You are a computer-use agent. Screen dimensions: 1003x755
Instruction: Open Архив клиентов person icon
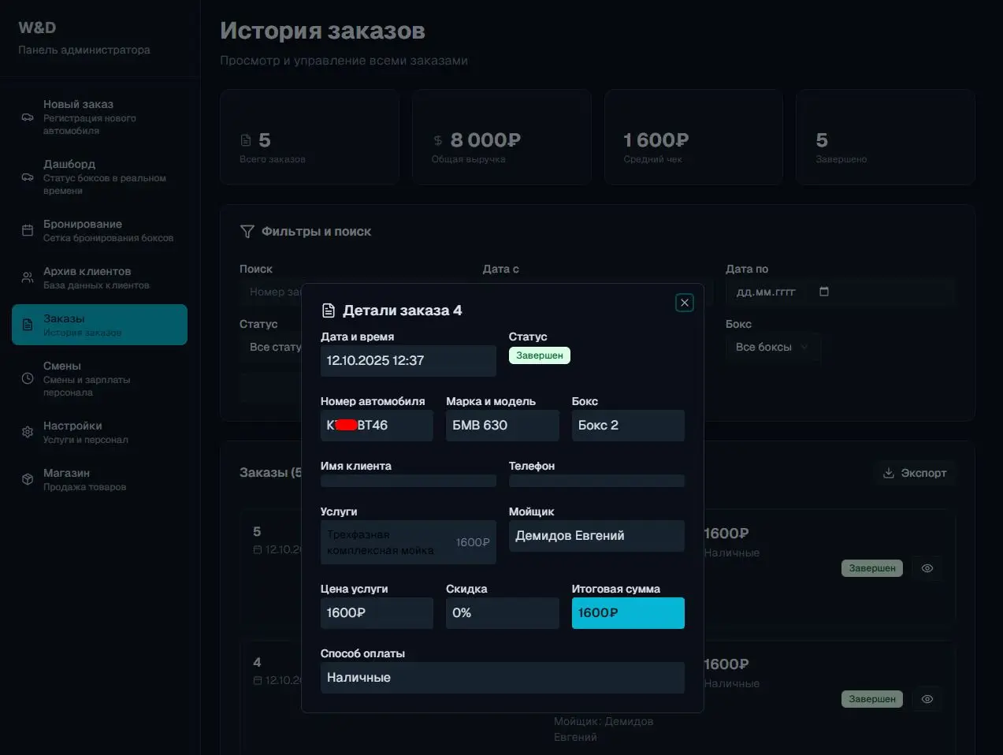27,277
